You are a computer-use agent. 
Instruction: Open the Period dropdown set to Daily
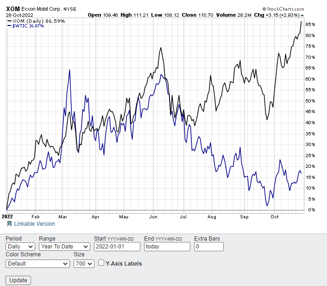(x=20, y=247)
